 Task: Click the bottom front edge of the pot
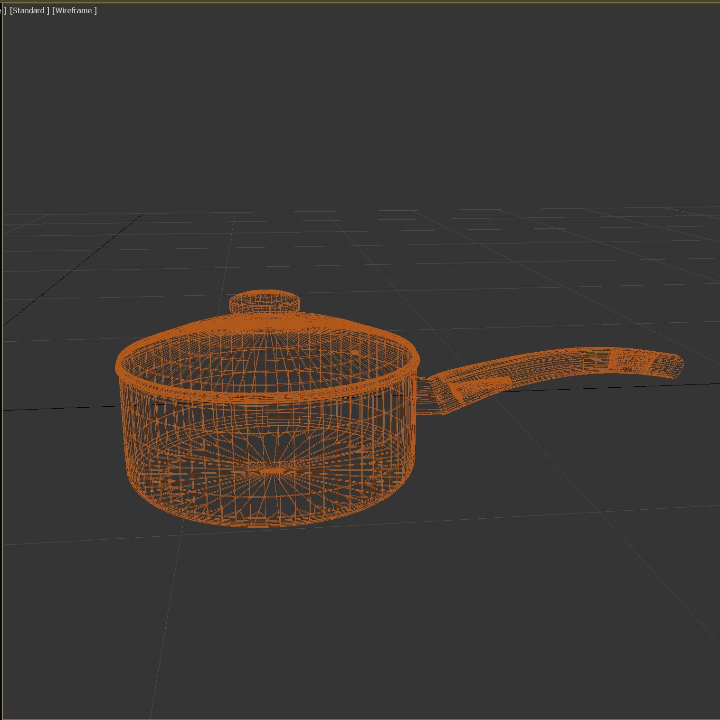tap(266, 525)
